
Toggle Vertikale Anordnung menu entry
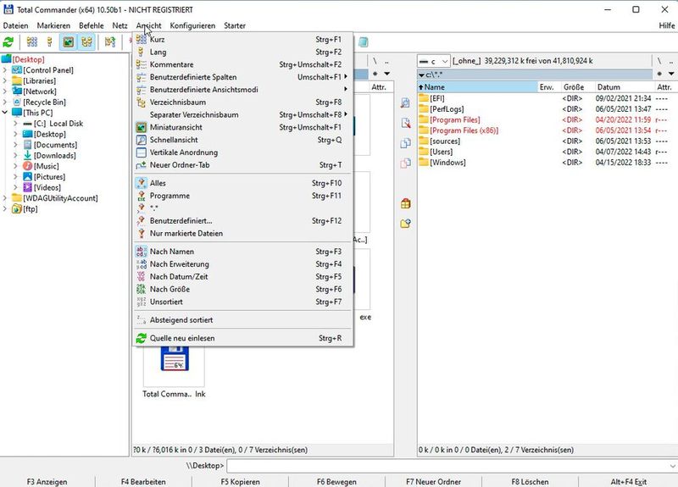(x=242, y=152)
